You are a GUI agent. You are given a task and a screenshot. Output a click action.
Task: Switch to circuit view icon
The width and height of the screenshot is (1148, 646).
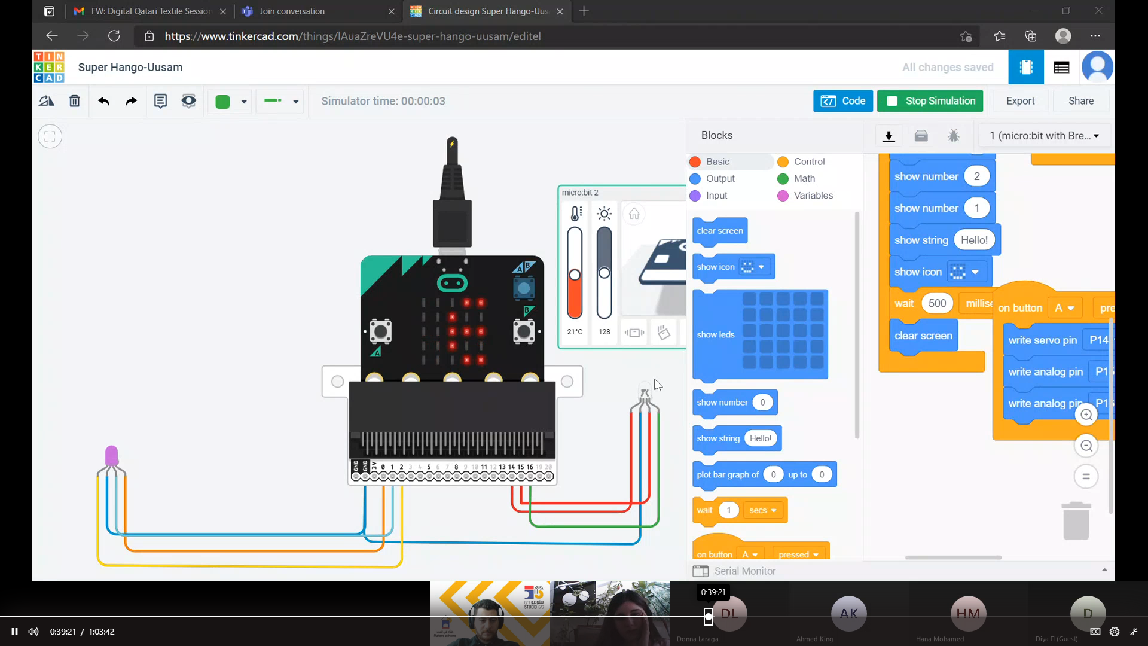pyautogui.click(x=1026, y=67)
